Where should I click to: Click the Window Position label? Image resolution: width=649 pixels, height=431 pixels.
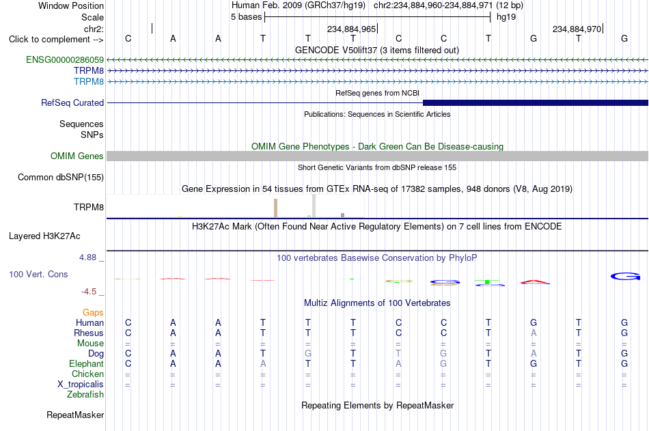(x=71, y=5)
